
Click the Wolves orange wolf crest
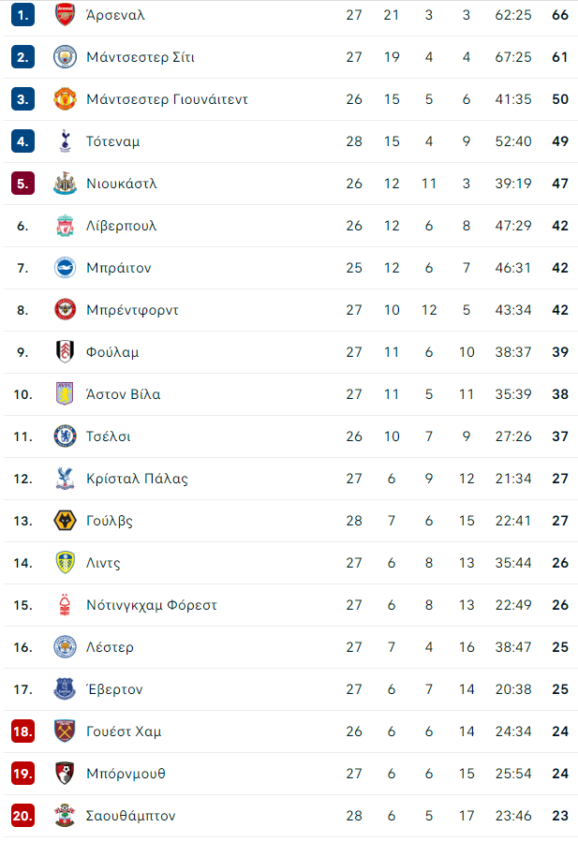[x=65, y=521]
